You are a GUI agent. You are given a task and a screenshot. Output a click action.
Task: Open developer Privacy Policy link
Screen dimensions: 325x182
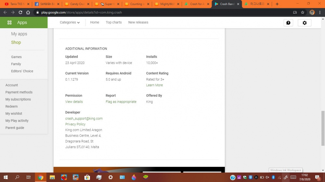pos(75,124)
